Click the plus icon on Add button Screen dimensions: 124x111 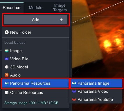click(61, 20)
